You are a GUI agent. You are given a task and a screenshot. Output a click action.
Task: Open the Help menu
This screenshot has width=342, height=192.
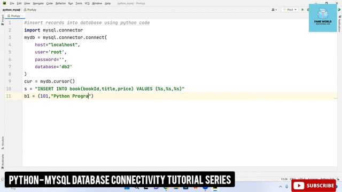[108, 4]
